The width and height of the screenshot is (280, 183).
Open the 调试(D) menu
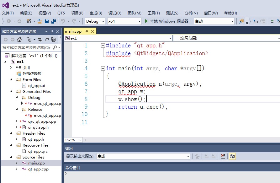click(x=114, y=13)
